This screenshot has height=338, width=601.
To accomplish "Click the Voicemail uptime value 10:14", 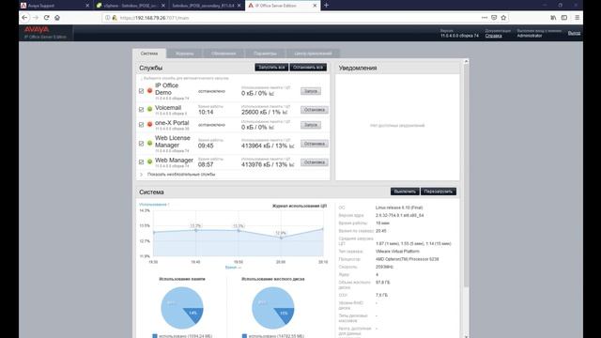I will coord(206,113).
